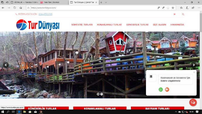Open Task View in taskbar
The width and height of the screenshot is (202, 114).
click(x=13, y=112)
